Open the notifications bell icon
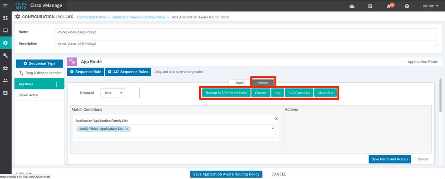The width and height of the screenshot is (445, 179). 388,6
